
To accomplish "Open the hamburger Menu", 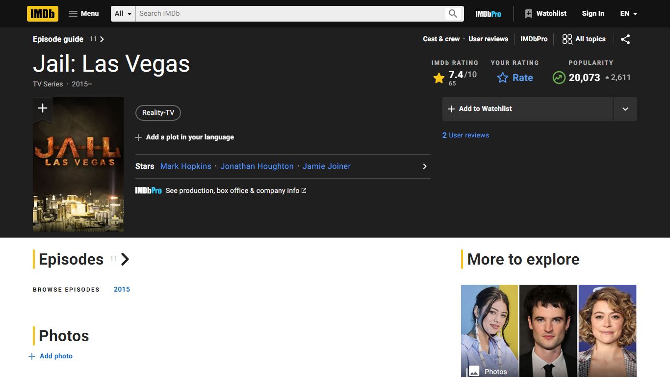I will [x=83, y=14].
